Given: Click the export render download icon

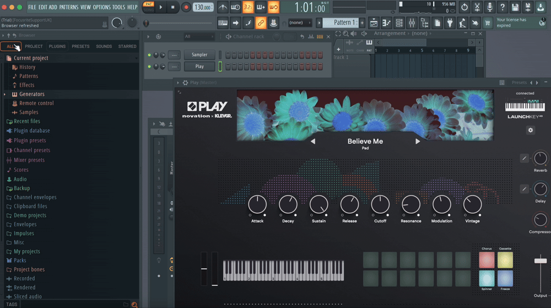Looking at the screenshot, I should (x=540, y=7).
